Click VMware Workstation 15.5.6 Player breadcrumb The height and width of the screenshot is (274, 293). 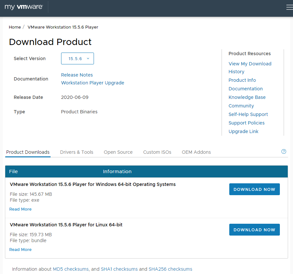[x=63, y=27]
